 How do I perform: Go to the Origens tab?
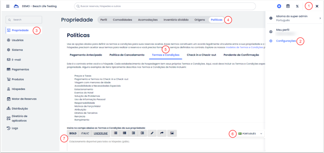200,20
